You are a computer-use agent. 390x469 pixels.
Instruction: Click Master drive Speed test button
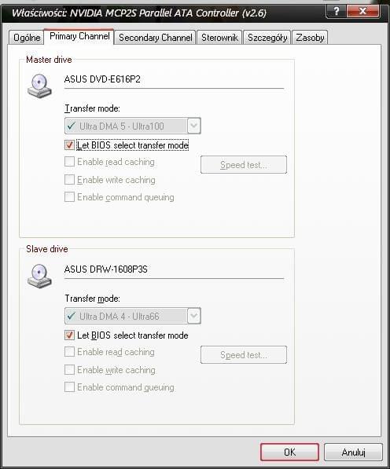click(244, 164)
